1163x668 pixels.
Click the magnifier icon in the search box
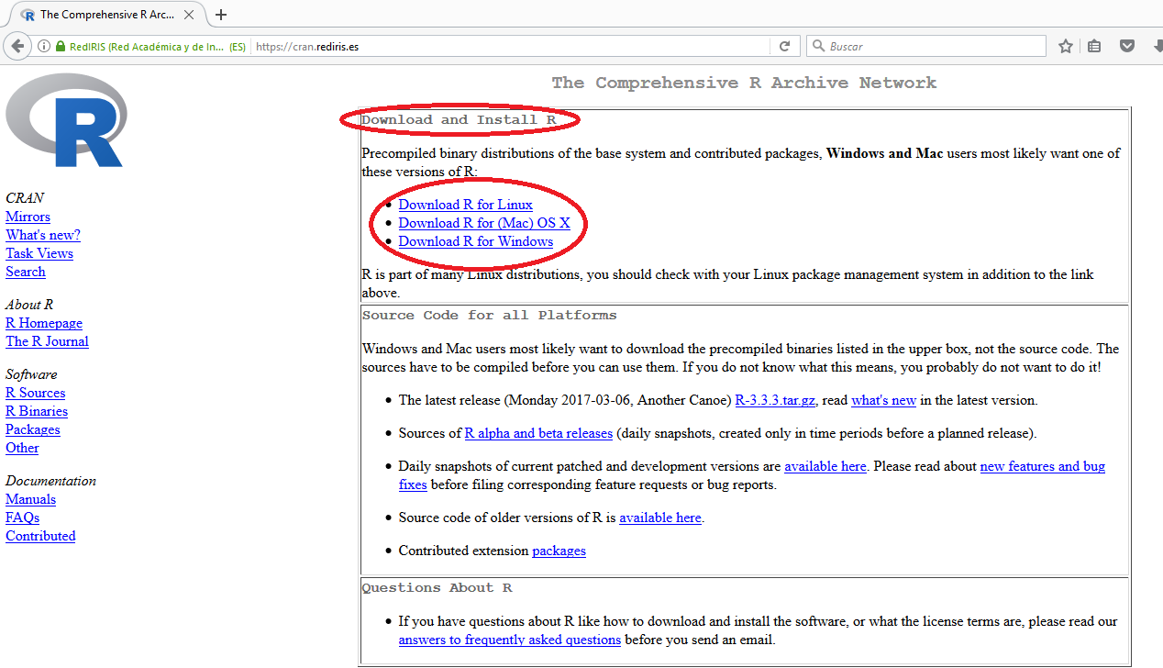[x=818, y=46]
